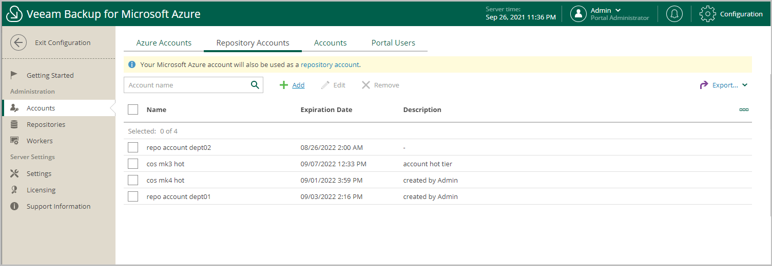Click the Licensing badge icon
Viewport: 772px width, 266px height.
coord(14,190)
